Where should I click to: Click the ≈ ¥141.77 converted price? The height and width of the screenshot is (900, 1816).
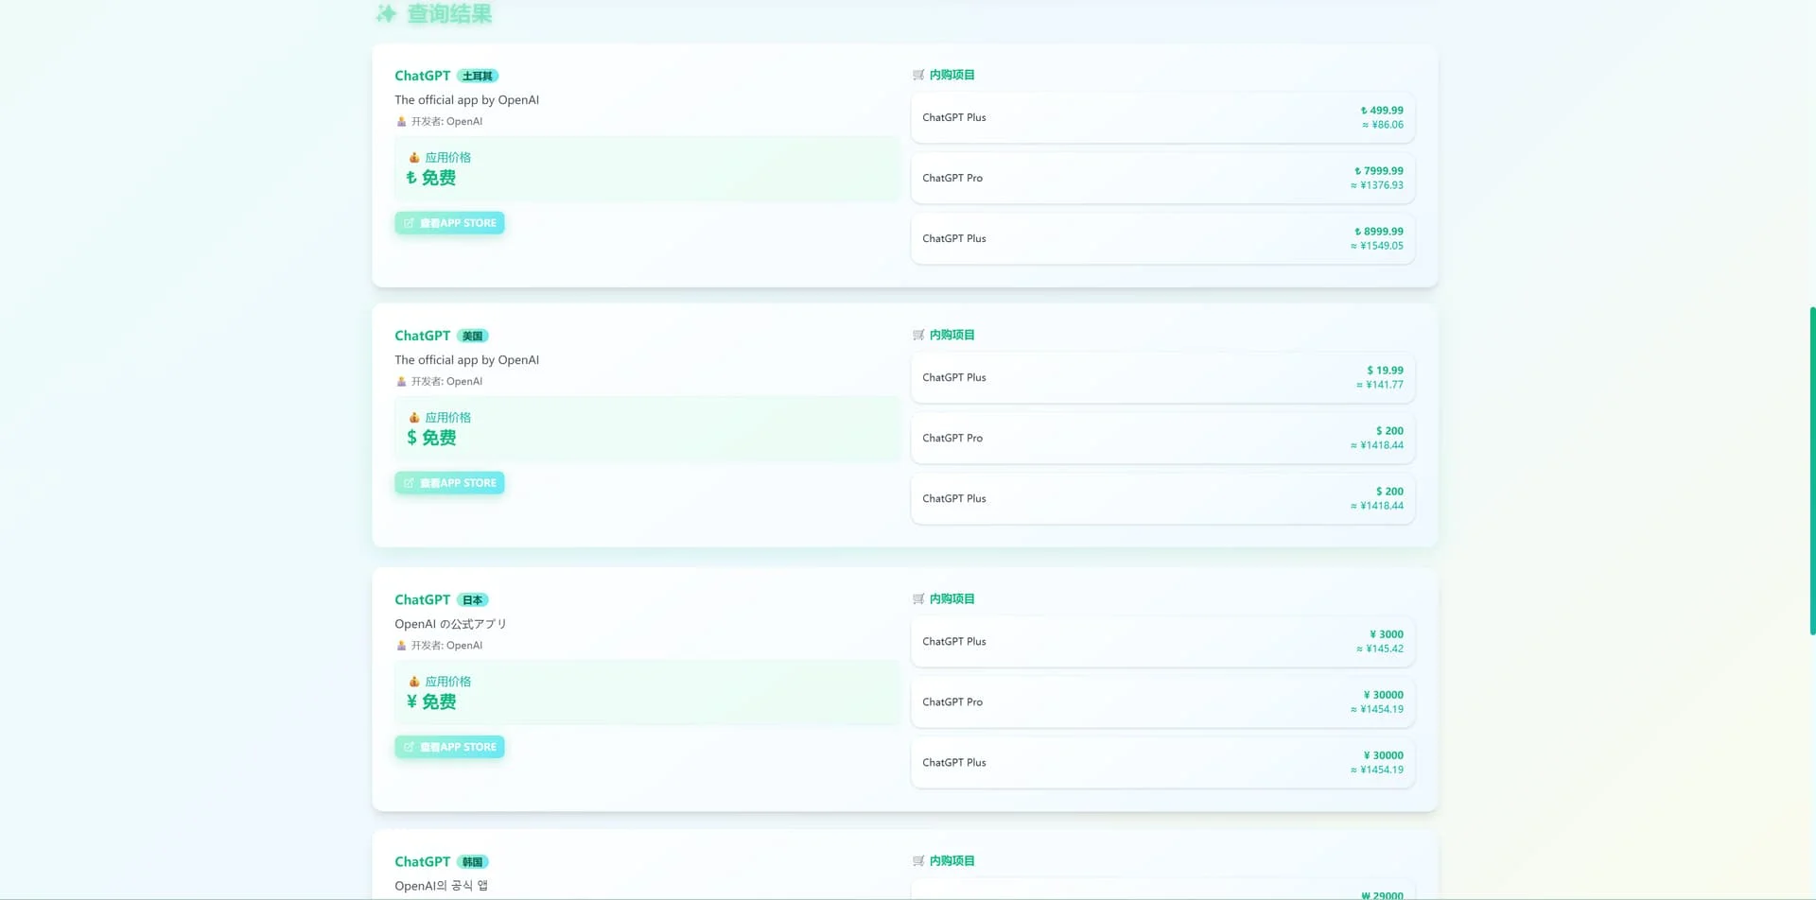pos(1379,385)
